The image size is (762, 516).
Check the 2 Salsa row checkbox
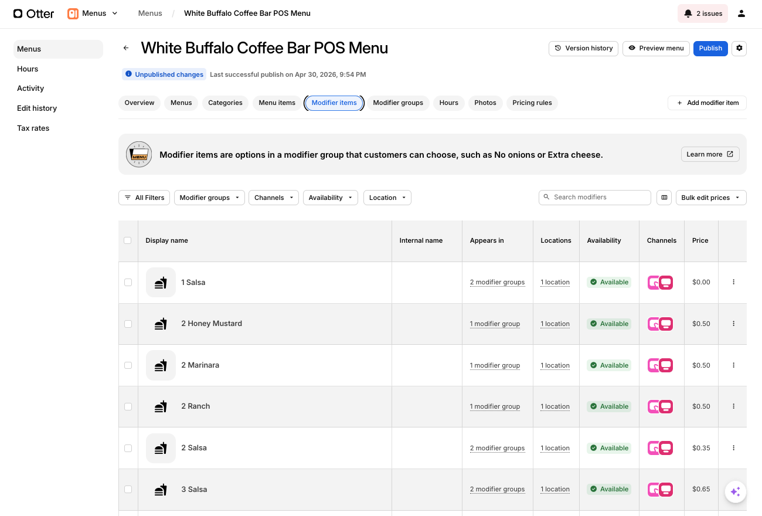click(x=128, y=448)
